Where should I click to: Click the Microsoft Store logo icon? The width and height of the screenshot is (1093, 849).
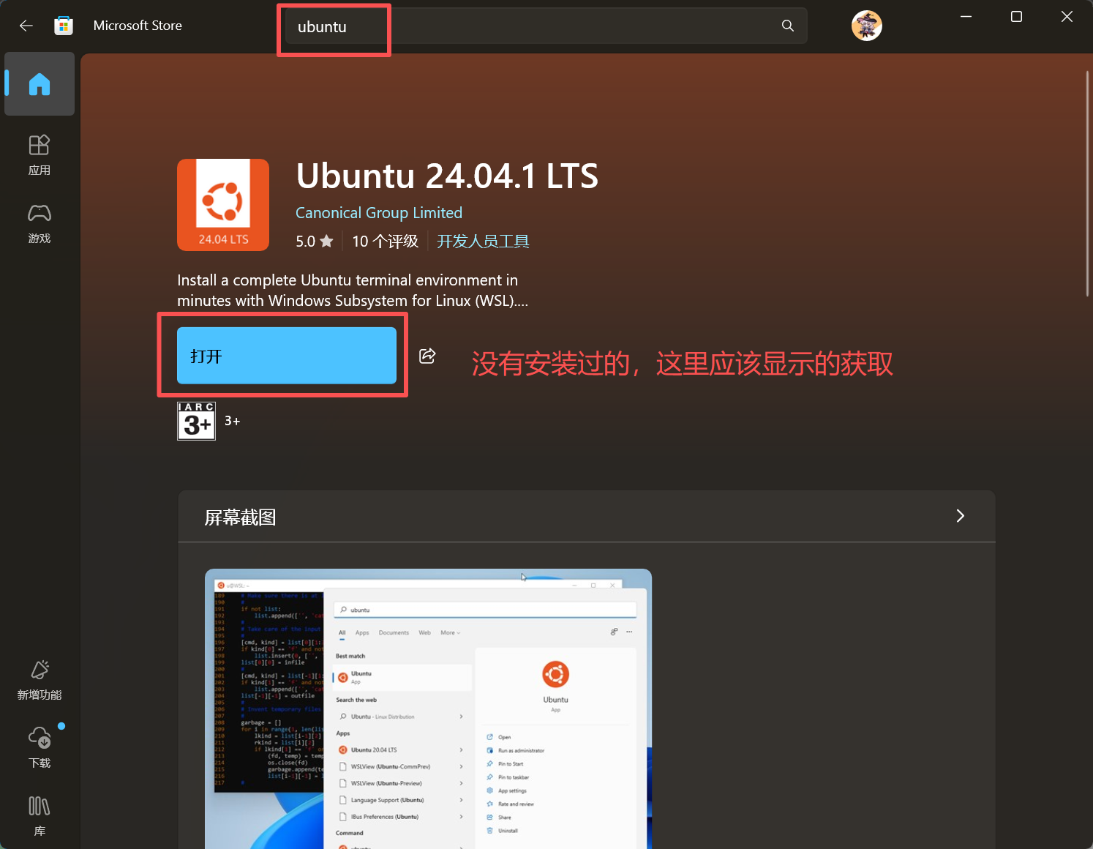pyautogui.click(x=64, y=26)
